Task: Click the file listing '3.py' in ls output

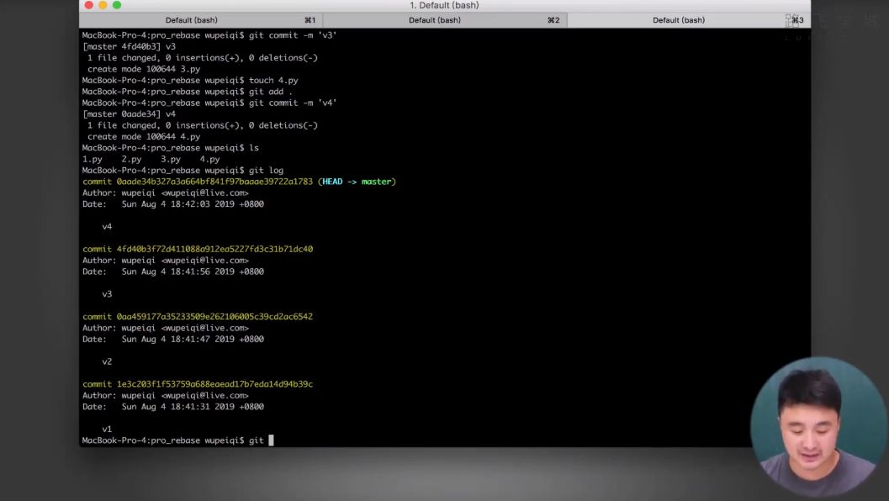Action: (170, 159)
